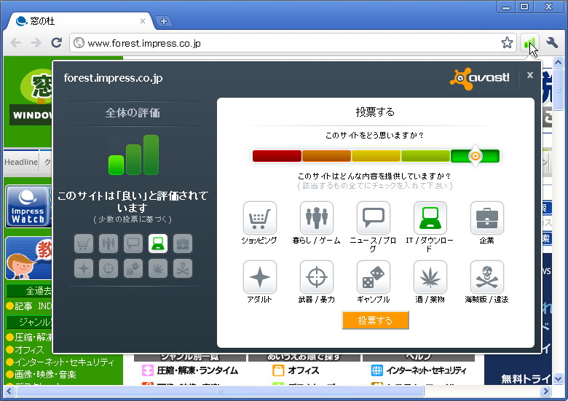568x401 pixels.
Task: Click the horizontal scrollbar left arrow
Action: (x=9, y=392)
